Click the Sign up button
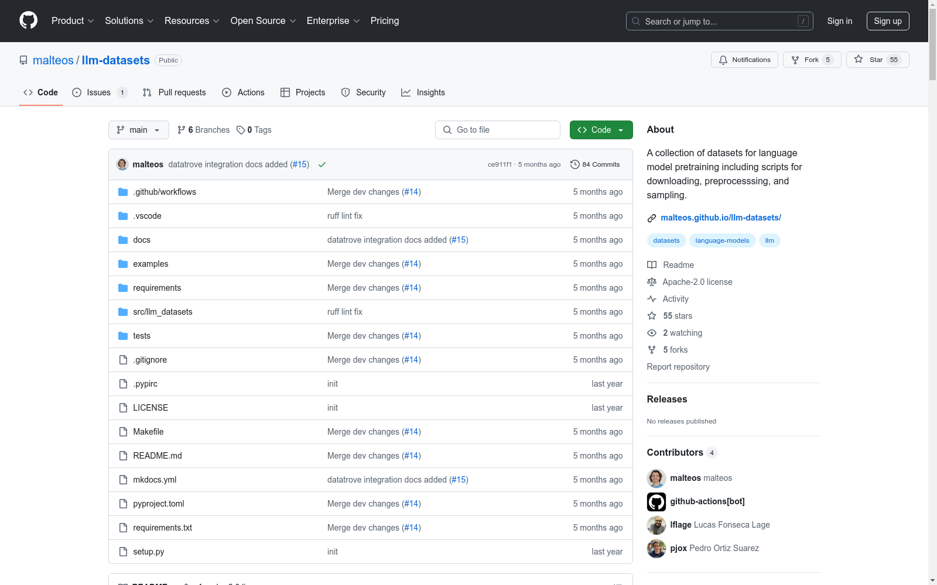Screen dimensions: 937x585 tap(888, 21)
